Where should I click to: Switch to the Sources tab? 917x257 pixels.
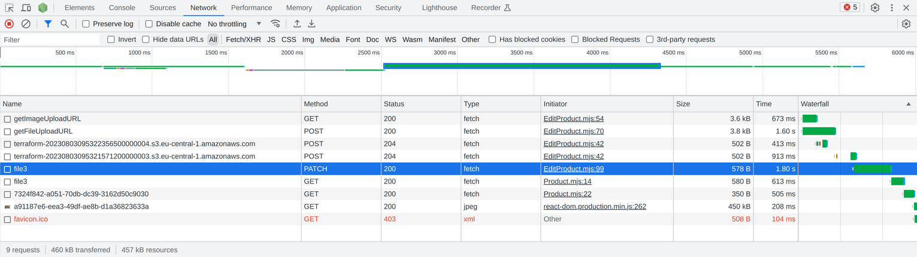click(x=163, y=8)
